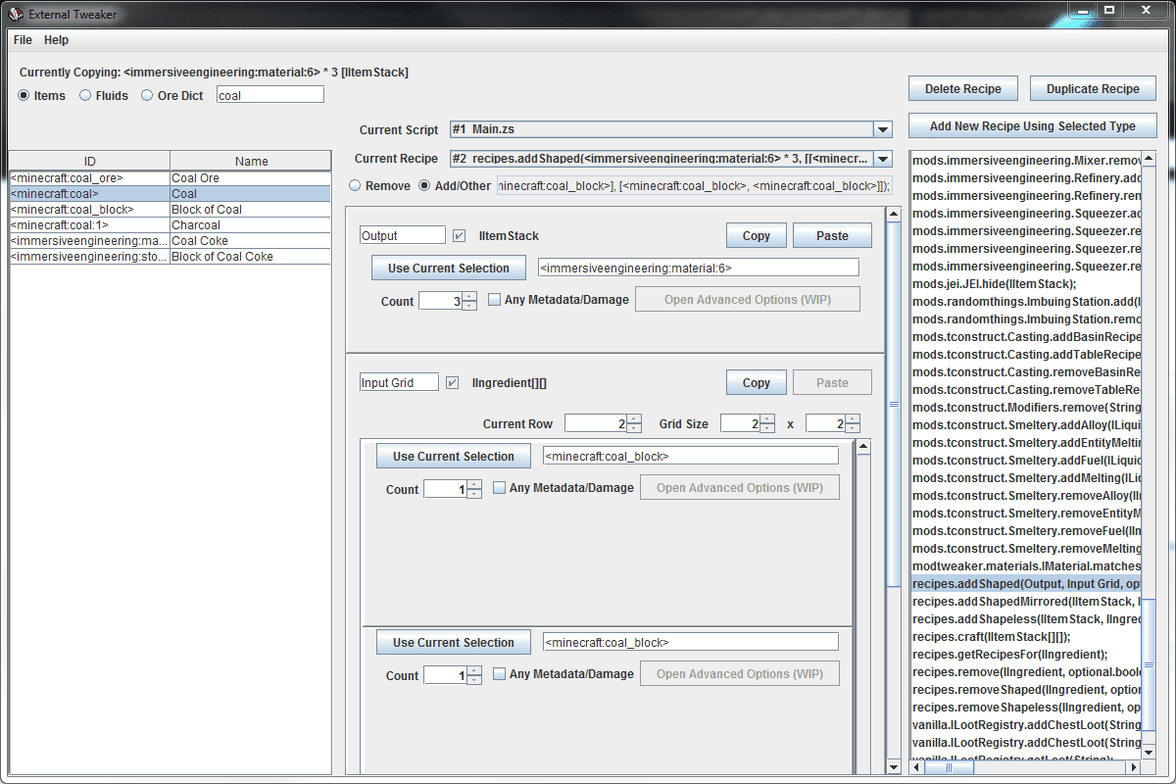The height and width of the screenshot is (784, 1176).
Task: Select the Block of Coal row
Action: coord(171,210)
